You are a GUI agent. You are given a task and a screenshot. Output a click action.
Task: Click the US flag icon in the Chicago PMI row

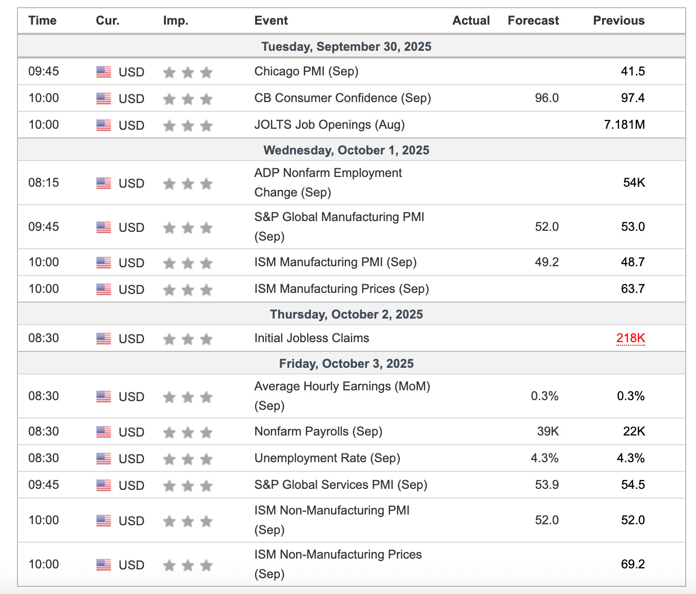(104, 72)
